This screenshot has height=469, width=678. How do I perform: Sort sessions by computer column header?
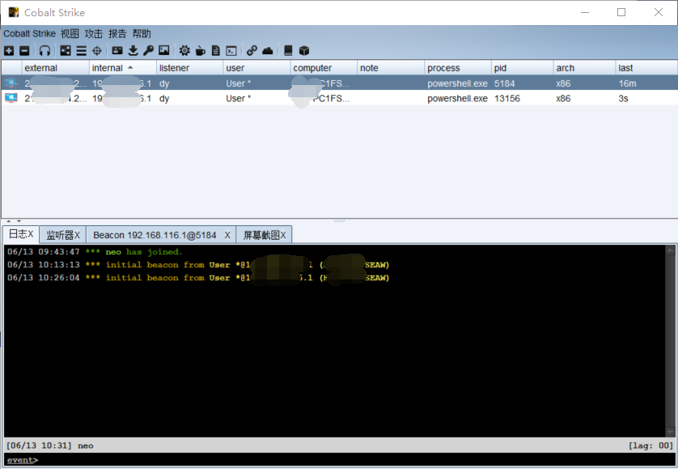point(324,68)
